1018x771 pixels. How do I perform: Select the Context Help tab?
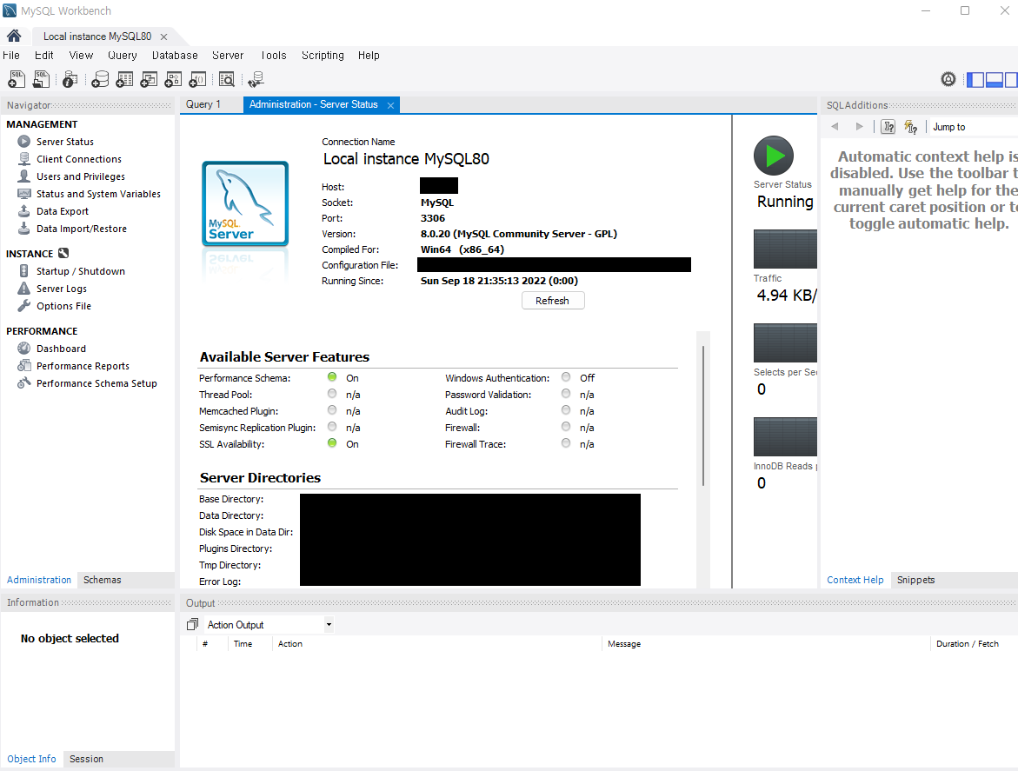(x=855, y=580)
